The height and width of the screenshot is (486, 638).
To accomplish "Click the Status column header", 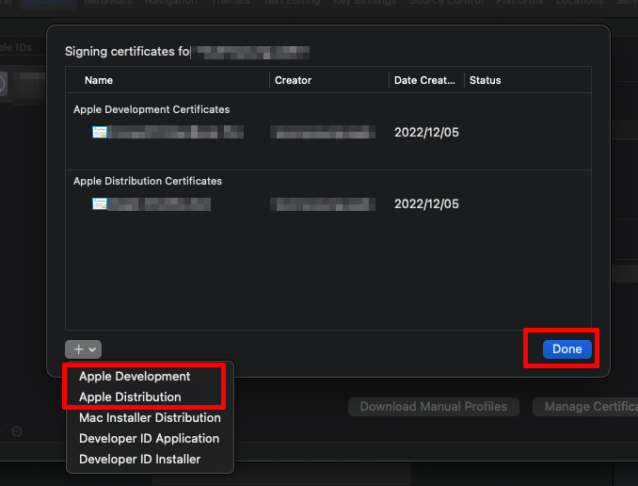I will pyautogui.click(x=485, y=80).
